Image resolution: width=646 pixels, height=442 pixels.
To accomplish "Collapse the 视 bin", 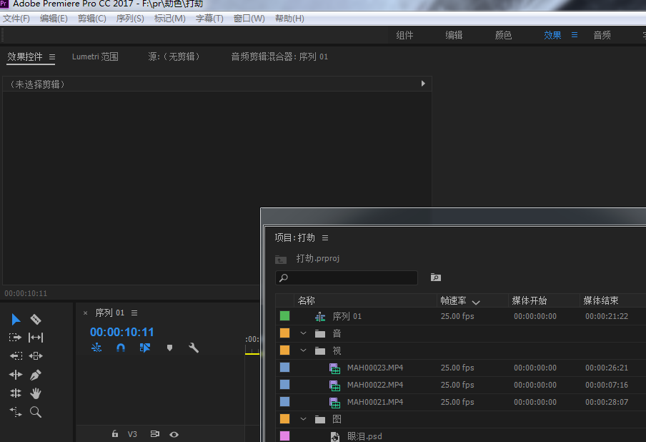I will point(303,350).
